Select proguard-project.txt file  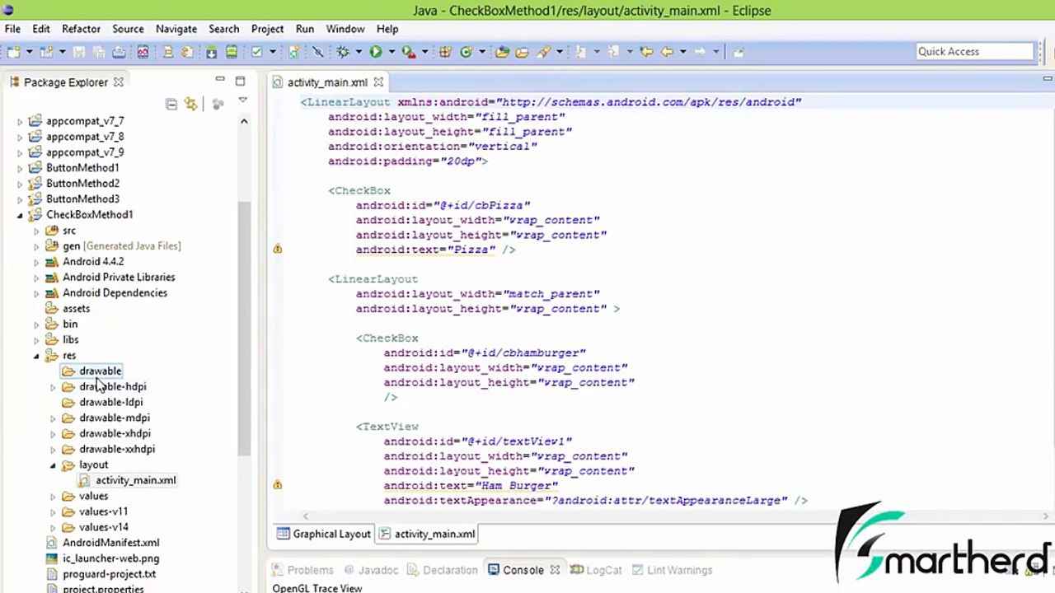pyautogui.click(x=101, y=574)
